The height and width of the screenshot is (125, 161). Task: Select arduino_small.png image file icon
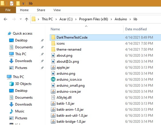[x=53, y=86]
